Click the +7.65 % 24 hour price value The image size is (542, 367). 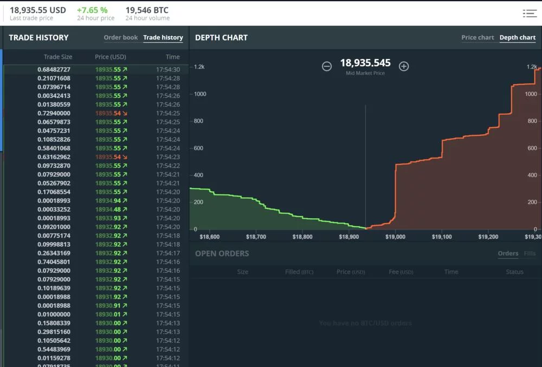tap(92, 10)
